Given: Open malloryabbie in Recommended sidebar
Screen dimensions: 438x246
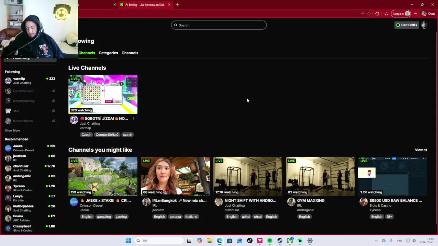Looking at the screenshot, I should click(x=30, y=208).
